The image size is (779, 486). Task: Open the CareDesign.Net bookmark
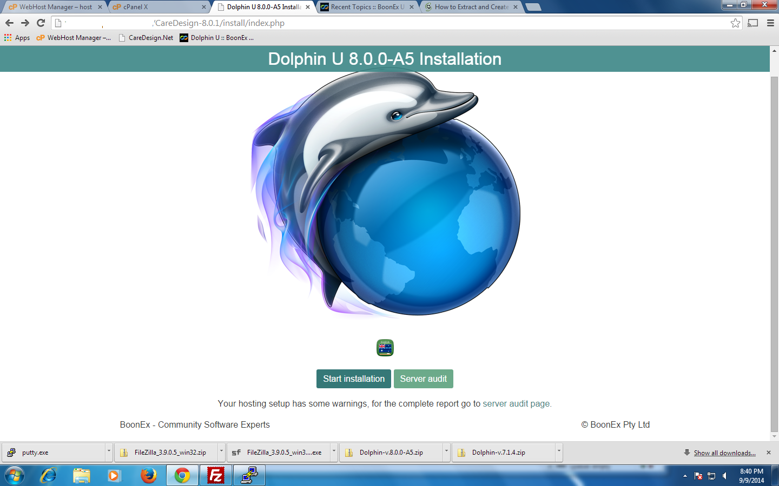pyautogui.click(x=146, y=38)
